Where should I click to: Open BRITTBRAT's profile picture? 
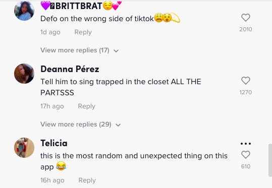pyautogui.click(x=24, y=11)
